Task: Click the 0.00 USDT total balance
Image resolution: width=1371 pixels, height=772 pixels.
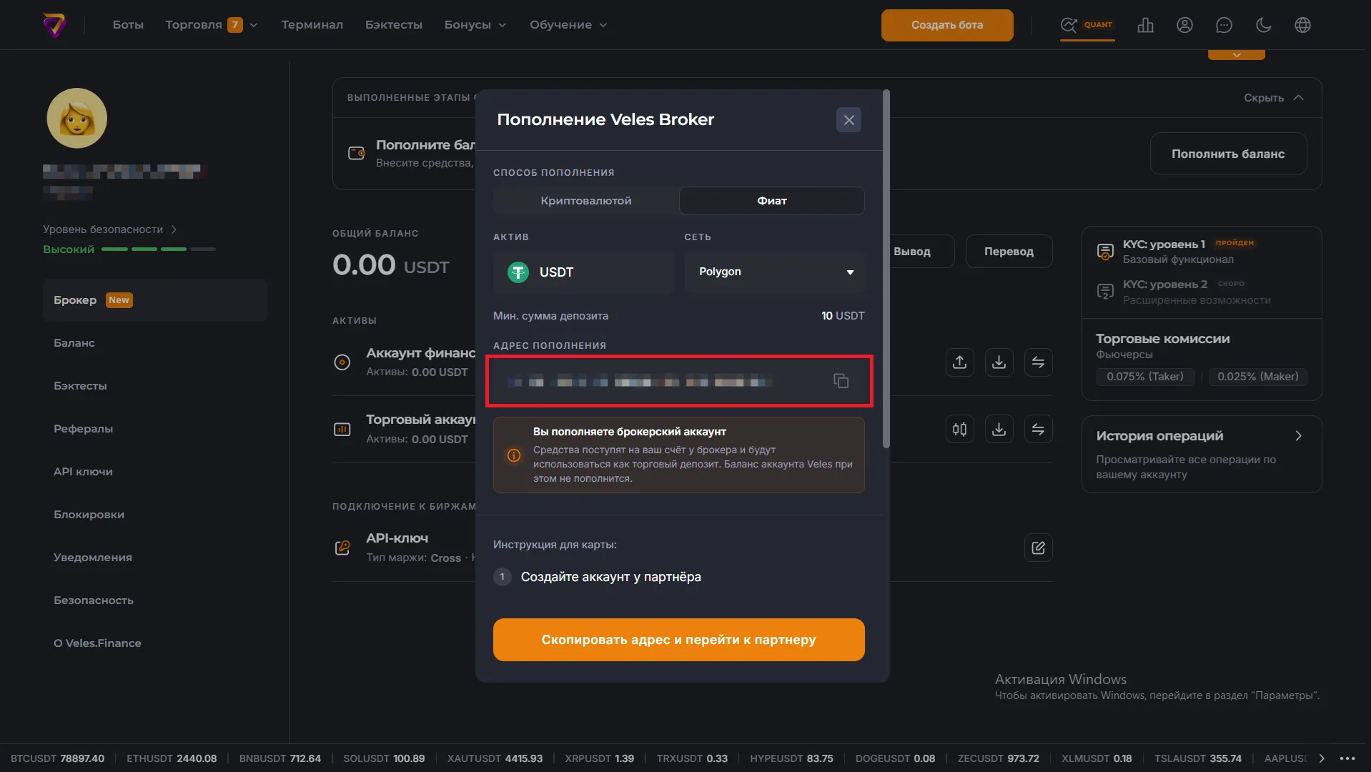Action: point(391,265)
